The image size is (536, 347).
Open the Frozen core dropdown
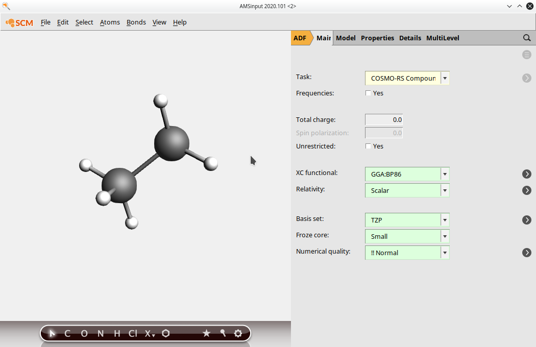tap(445, 236)
